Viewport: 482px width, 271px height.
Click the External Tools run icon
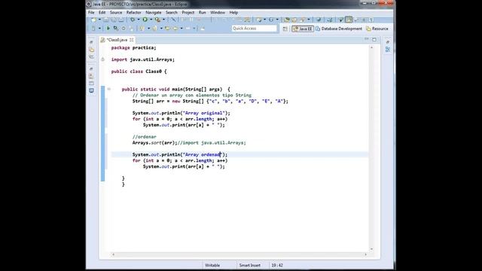point(157,20)
